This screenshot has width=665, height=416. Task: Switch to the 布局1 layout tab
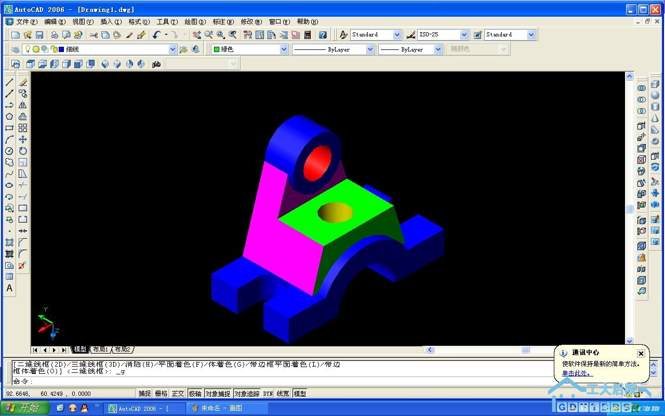click(101, 349)
